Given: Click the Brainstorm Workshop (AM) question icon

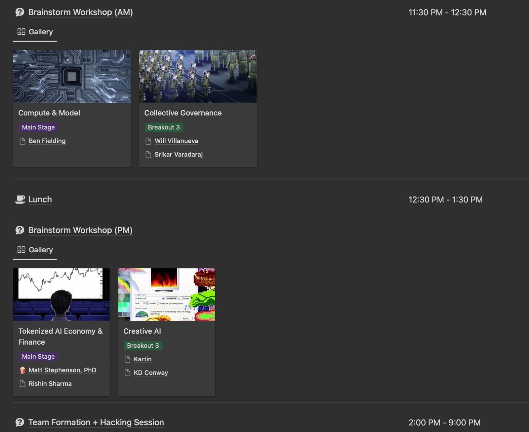Looking at the screenshot, I should 20,12.
